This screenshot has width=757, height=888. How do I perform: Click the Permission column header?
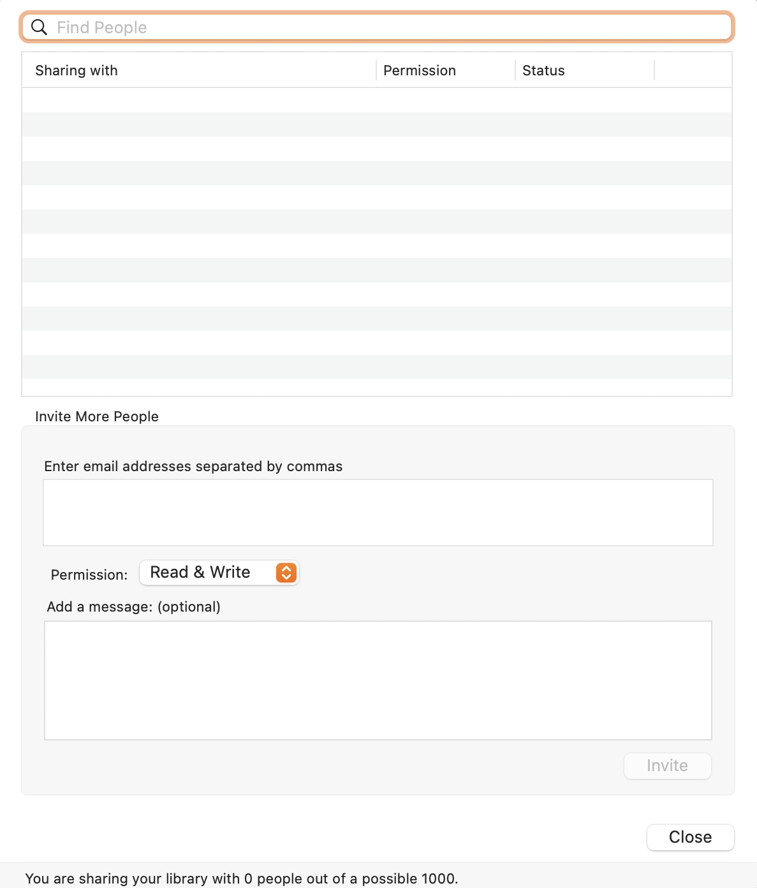point(420,71)
